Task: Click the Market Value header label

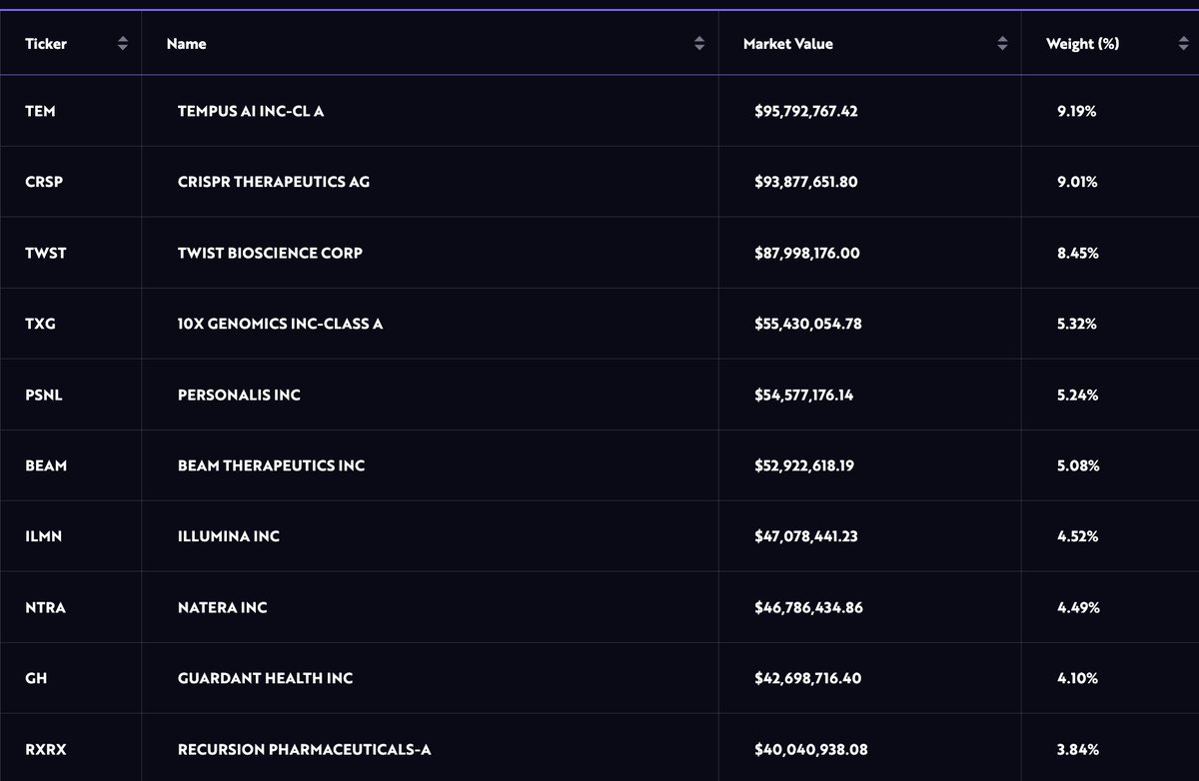Action: pyautogui.click(x=787, y=44)
